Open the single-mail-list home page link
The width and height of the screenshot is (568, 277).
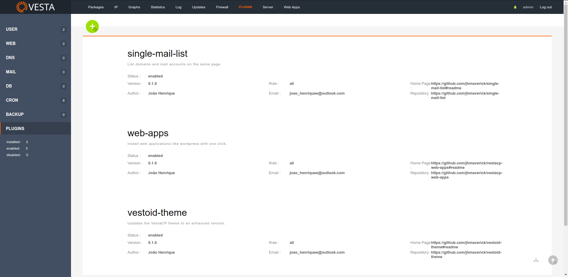[465, 86]
